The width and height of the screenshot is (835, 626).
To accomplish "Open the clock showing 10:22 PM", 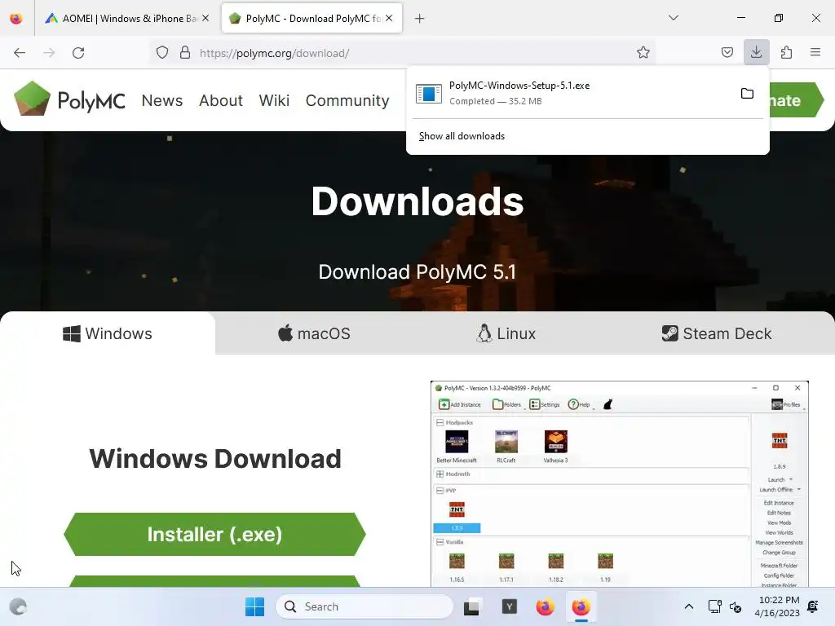I will pyautogui.click(x=777, y=606).
